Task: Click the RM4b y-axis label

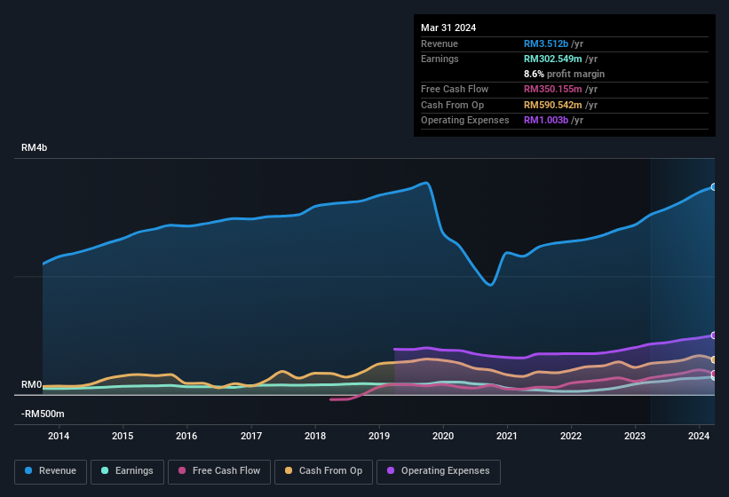Action: coord(34,147)
